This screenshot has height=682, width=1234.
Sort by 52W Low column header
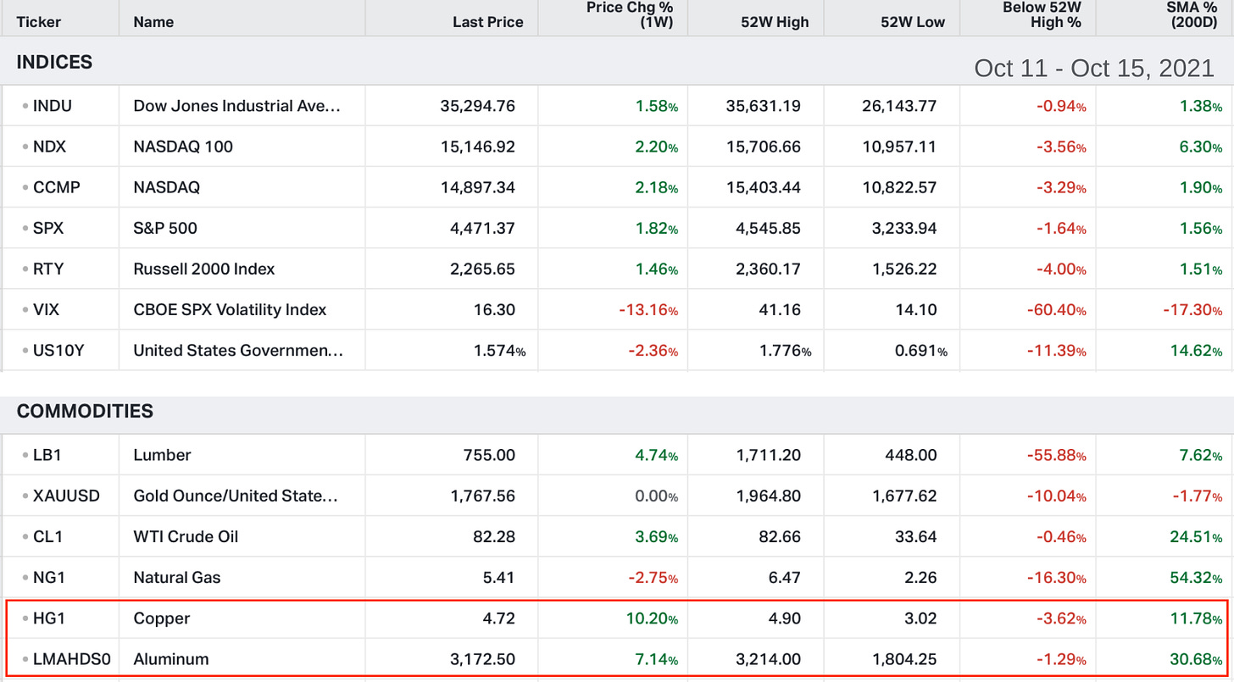pos(913,23)
